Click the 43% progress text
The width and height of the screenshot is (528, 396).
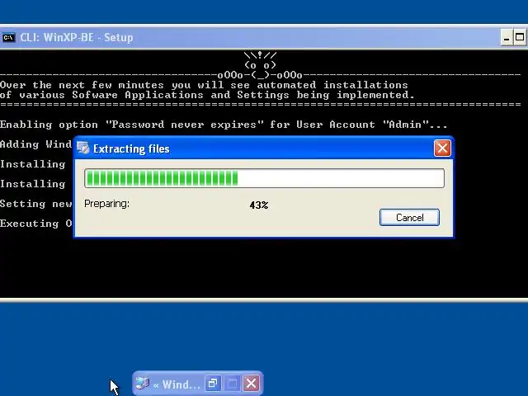pyautogui.click(x=259, y=205)
